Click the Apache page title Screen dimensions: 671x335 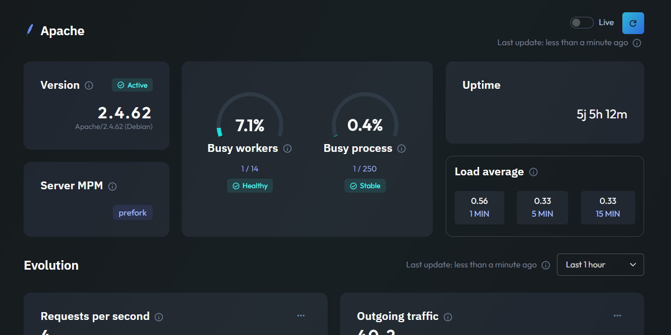tap(63, 31)
